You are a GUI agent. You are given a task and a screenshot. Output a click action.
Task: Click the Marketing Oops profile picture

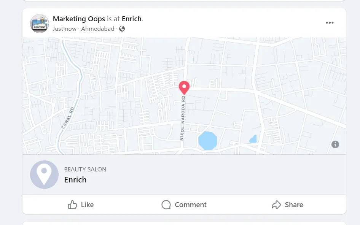[x=39, y=23]
